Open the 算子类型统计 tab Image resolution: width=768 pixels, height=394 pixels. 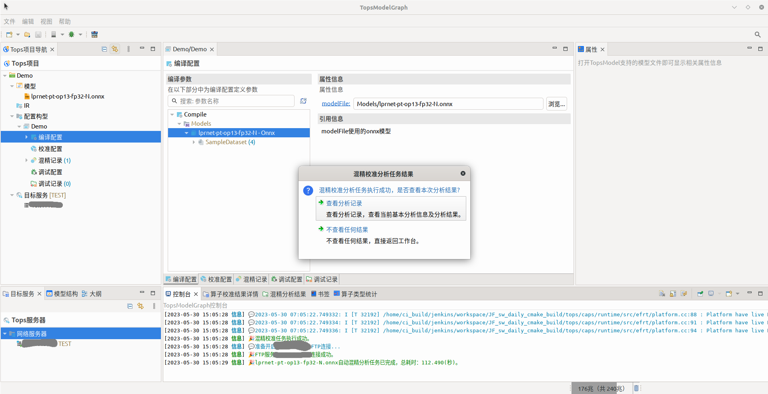click(355, 294)
